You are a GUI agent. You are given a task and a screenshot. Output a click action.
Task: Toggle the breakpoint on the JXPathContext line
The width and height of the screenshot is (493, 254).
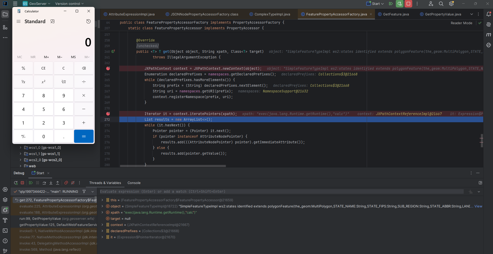tap(108, 68)
